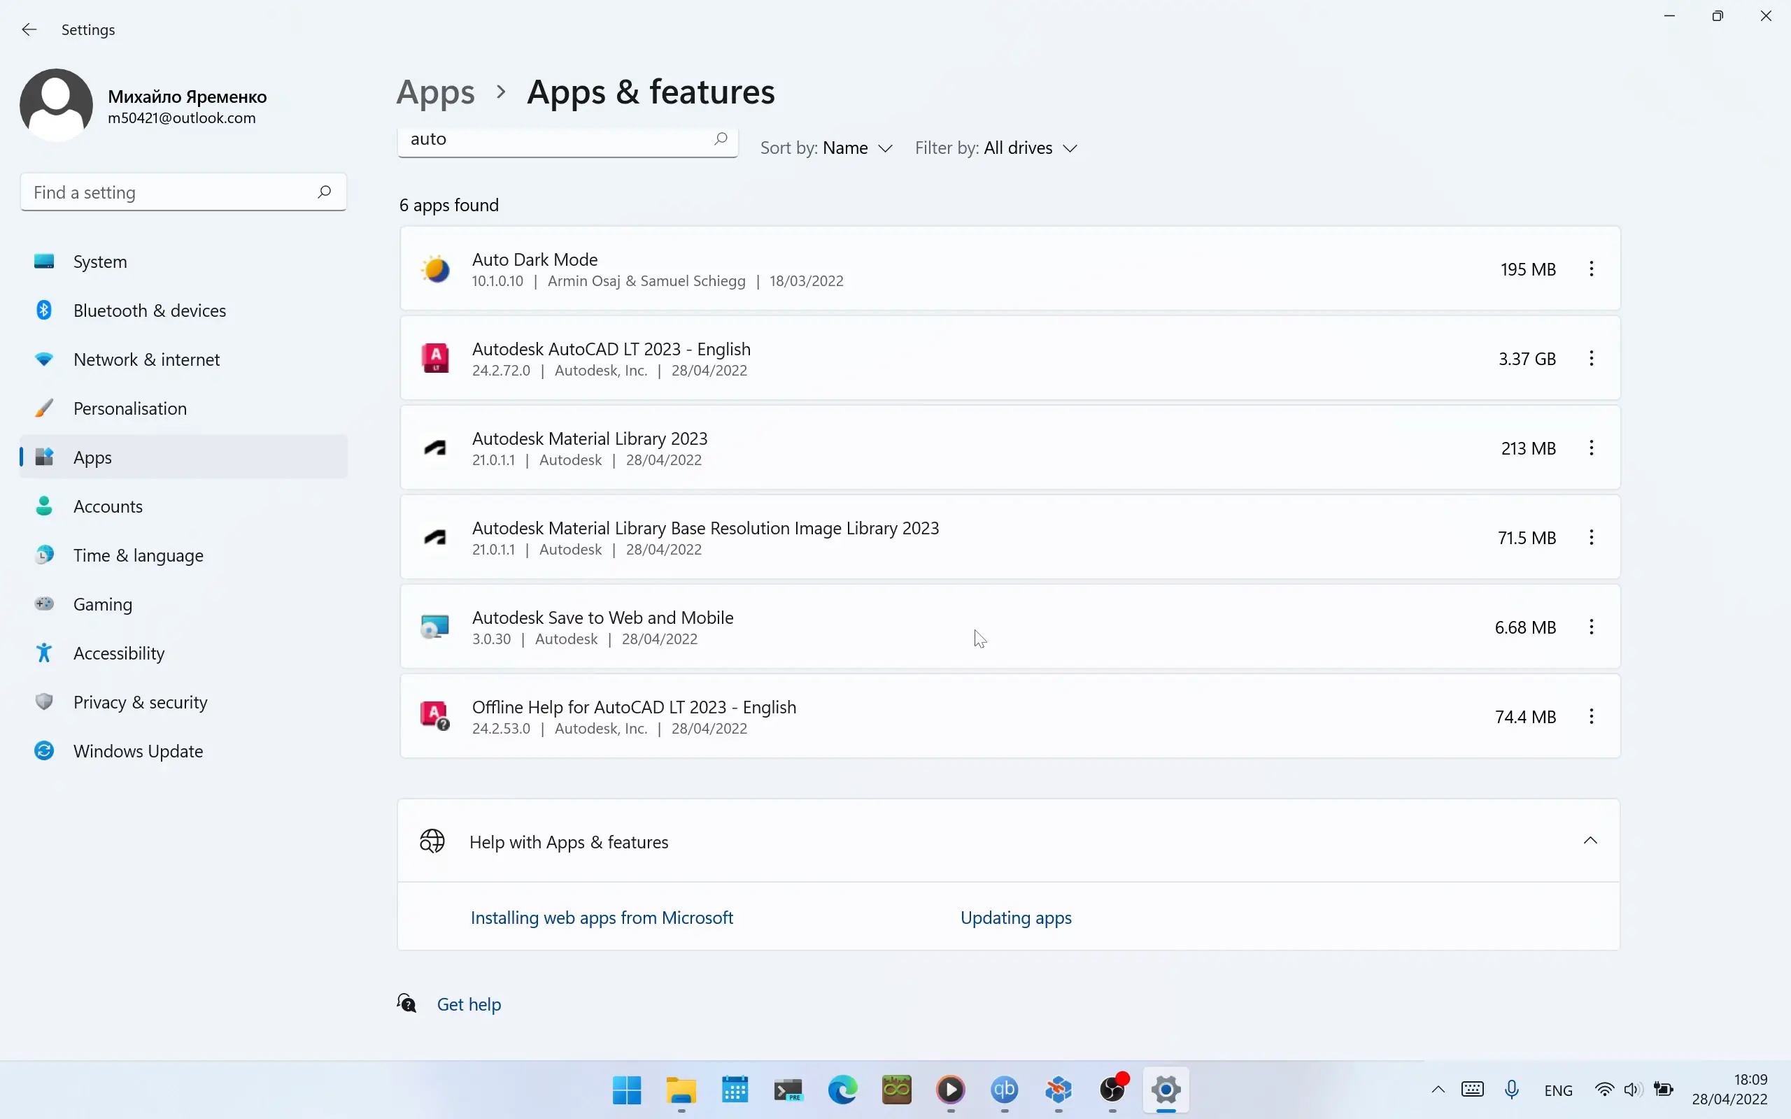
Task: Show hidden system tray icons
Action: [x=1437, y=1090]
